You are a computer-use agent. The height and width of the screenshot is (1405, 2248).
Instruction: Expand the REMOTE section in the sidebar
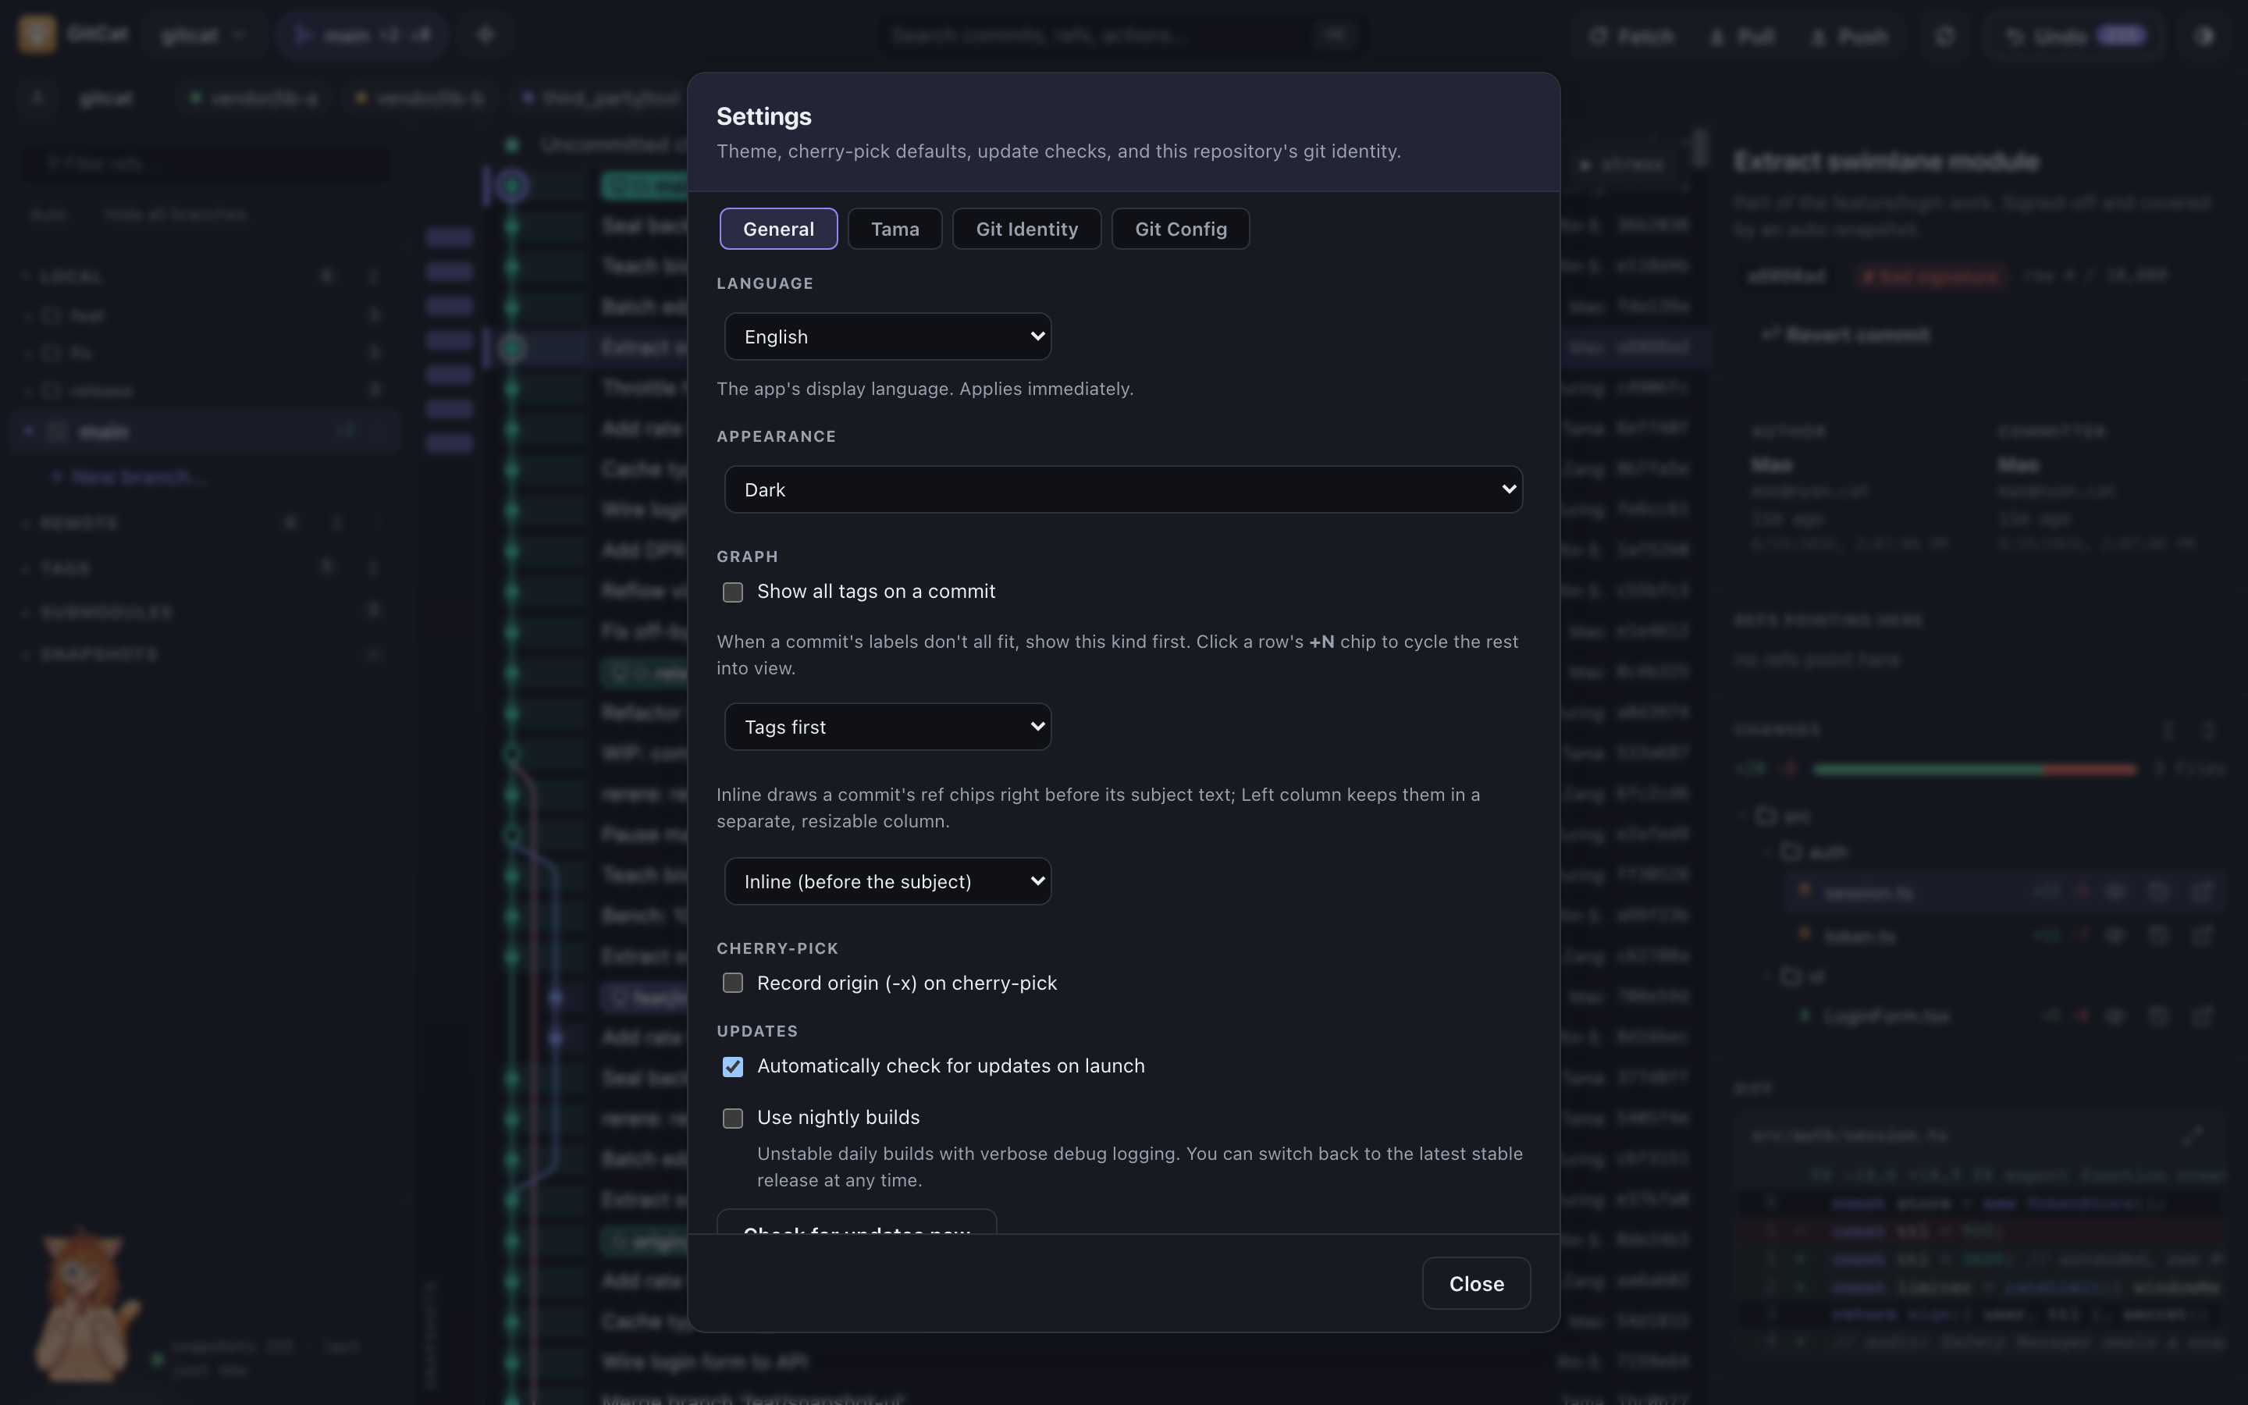[x=79, y=523]
